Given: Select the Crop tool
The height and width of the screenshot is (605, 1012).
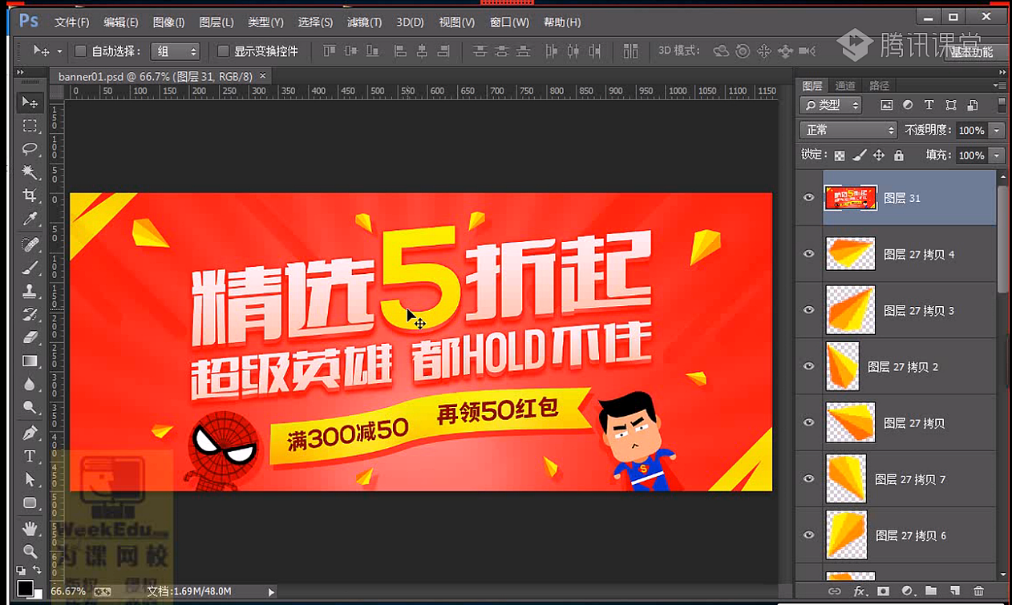Looking at the screenshot, I should pyautogui.click(x=30, y=196).
